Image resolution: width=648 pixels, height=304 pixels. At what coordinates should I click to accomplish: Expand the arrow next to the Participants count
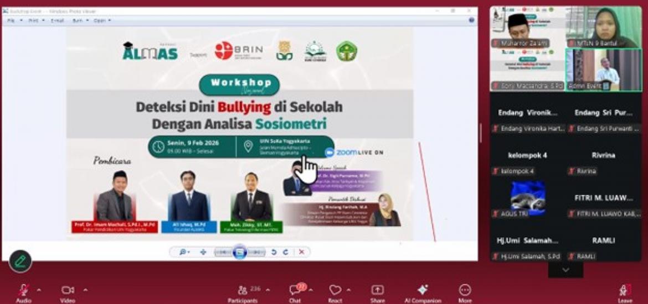tap(268, 290)
